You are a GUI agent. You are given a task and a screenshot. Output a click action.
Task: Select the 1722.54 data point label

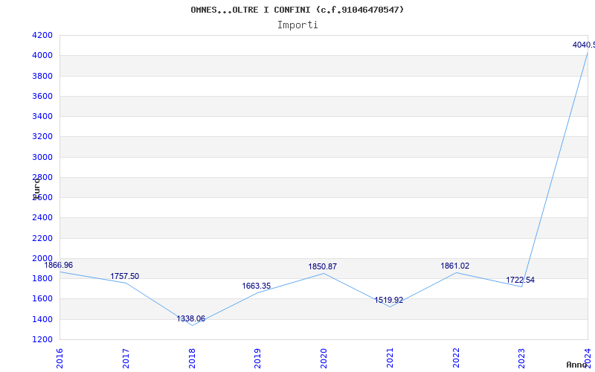(x=520, y=280)
